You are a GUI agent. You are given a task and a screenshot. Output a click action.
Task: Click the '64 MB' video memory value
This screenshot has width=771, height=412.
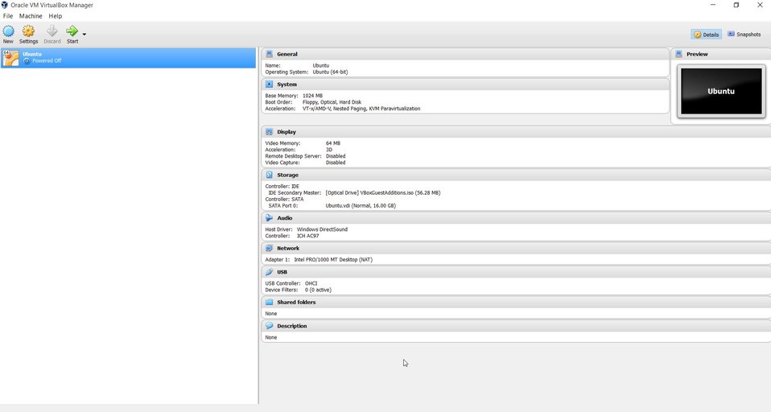pos(333,143)
